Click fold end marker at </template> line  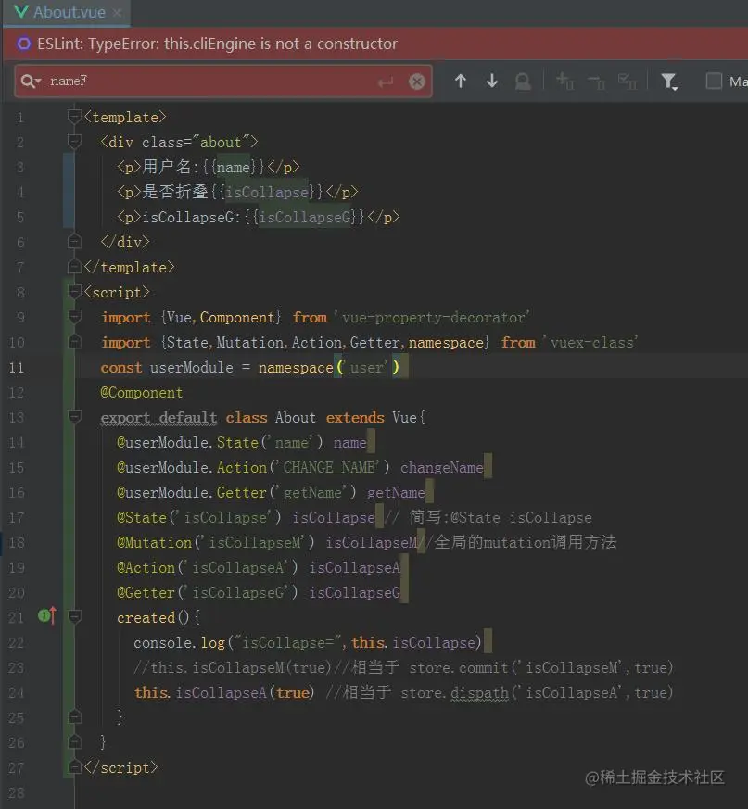pyautogui.click(x=75, y=267)
